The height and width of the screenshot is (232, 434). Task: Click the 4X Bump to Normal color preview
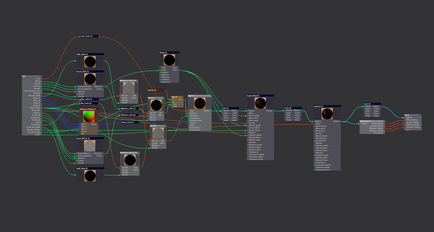pos(89,117)
